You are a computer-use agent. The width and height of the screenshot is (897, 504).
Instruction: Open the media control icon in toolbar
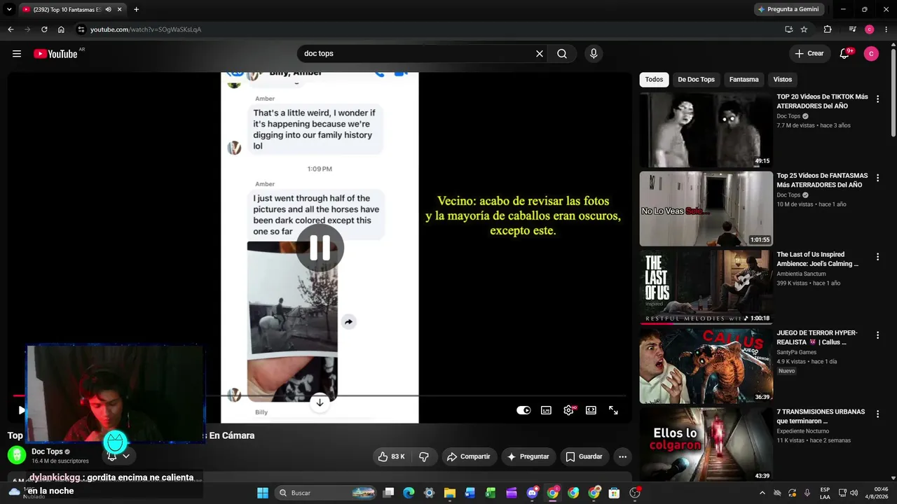(x=852, y=29)
